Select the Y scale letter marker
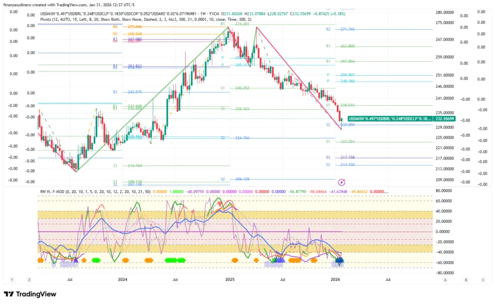Screen dimensions: 495x304 [x=12, y=280]
